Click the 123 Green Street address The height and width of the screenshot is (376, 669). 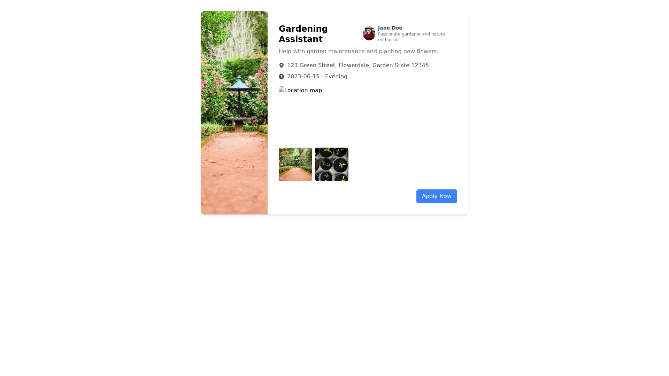click(358, 65)
